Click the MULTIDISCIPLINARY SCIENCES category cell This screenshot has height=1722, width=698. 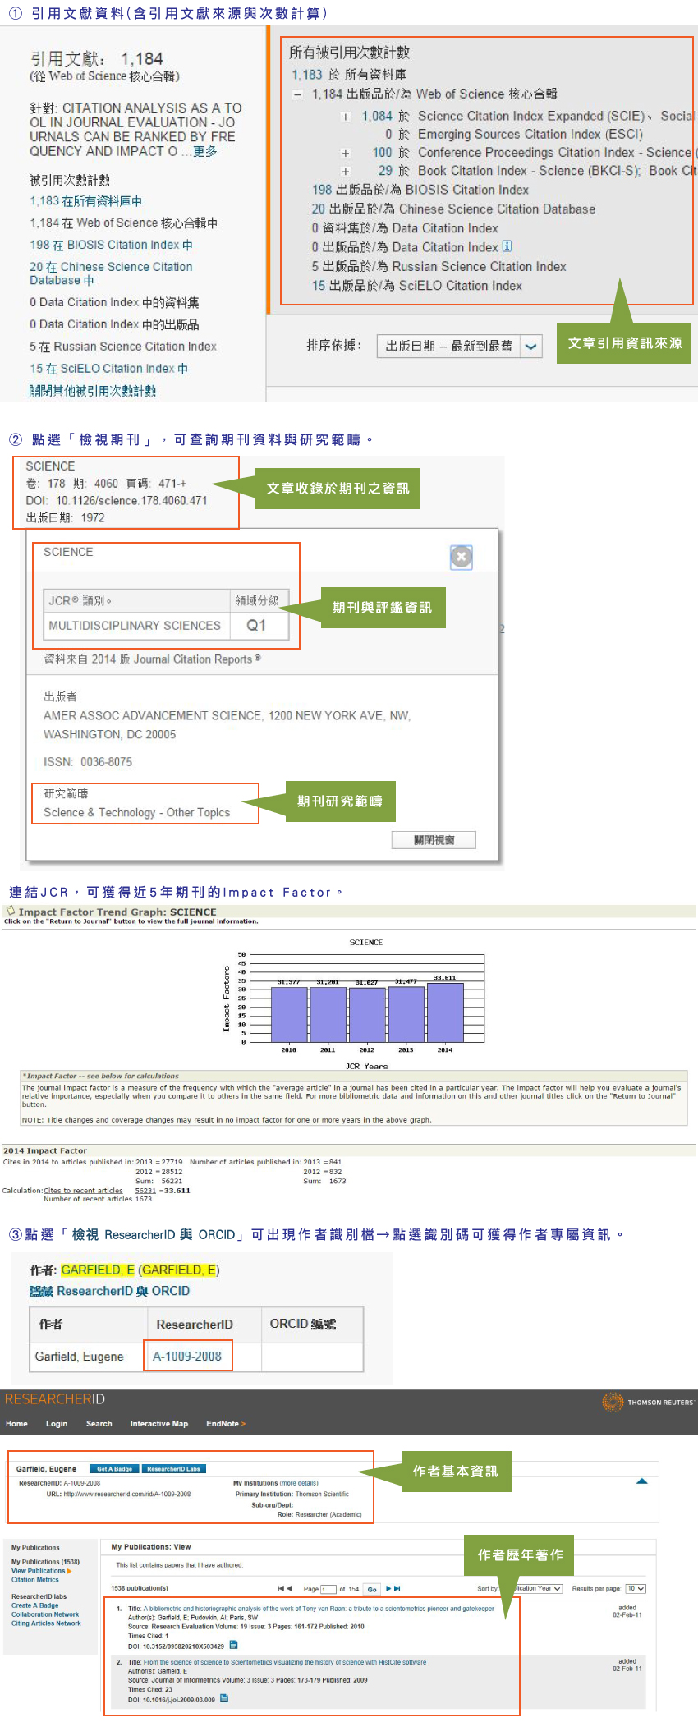[136, 625]
